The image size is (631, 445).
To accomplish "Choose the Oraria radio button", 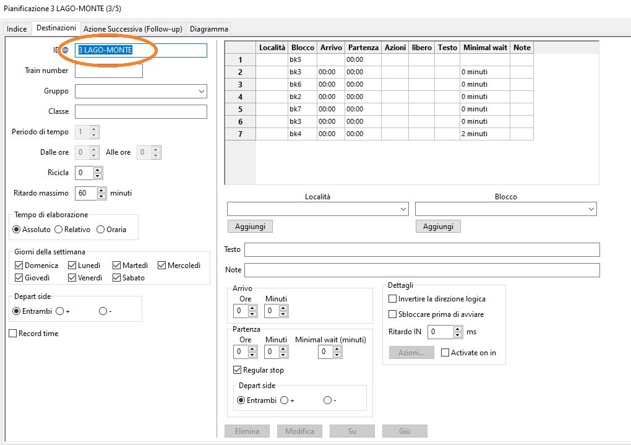I will point(101,230).
